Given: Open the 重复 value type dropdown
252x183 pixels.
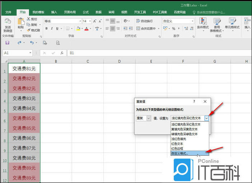Looking at the screenshot, I should pyautogui.click(x=144, y=118).
